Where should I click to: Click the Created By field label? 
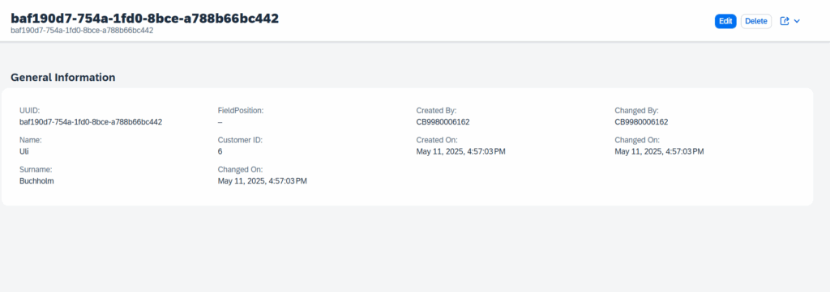pyautogui.click(x=436, y=110)
